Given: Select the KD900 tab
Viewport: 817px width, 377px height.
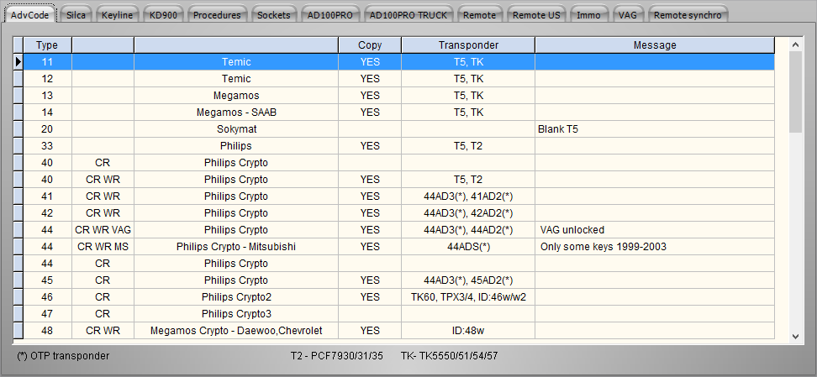Looking at the screenshot, I should click(x=161, y=15).
